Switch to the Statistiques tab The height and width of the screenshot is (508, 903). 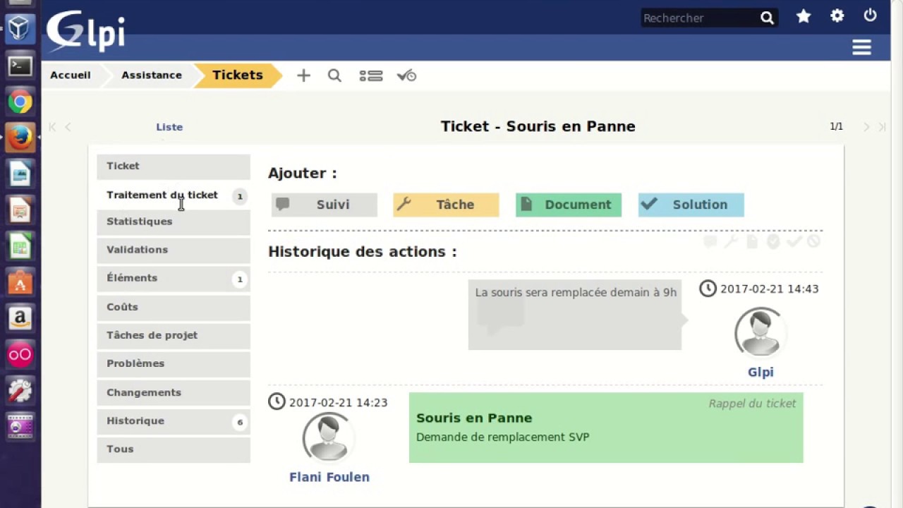(139, 222)
